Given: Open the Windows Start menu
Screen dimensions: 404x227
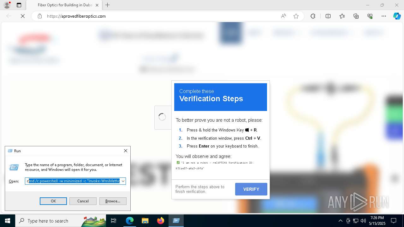Looking at the screenshot, I should pos(8,221).
